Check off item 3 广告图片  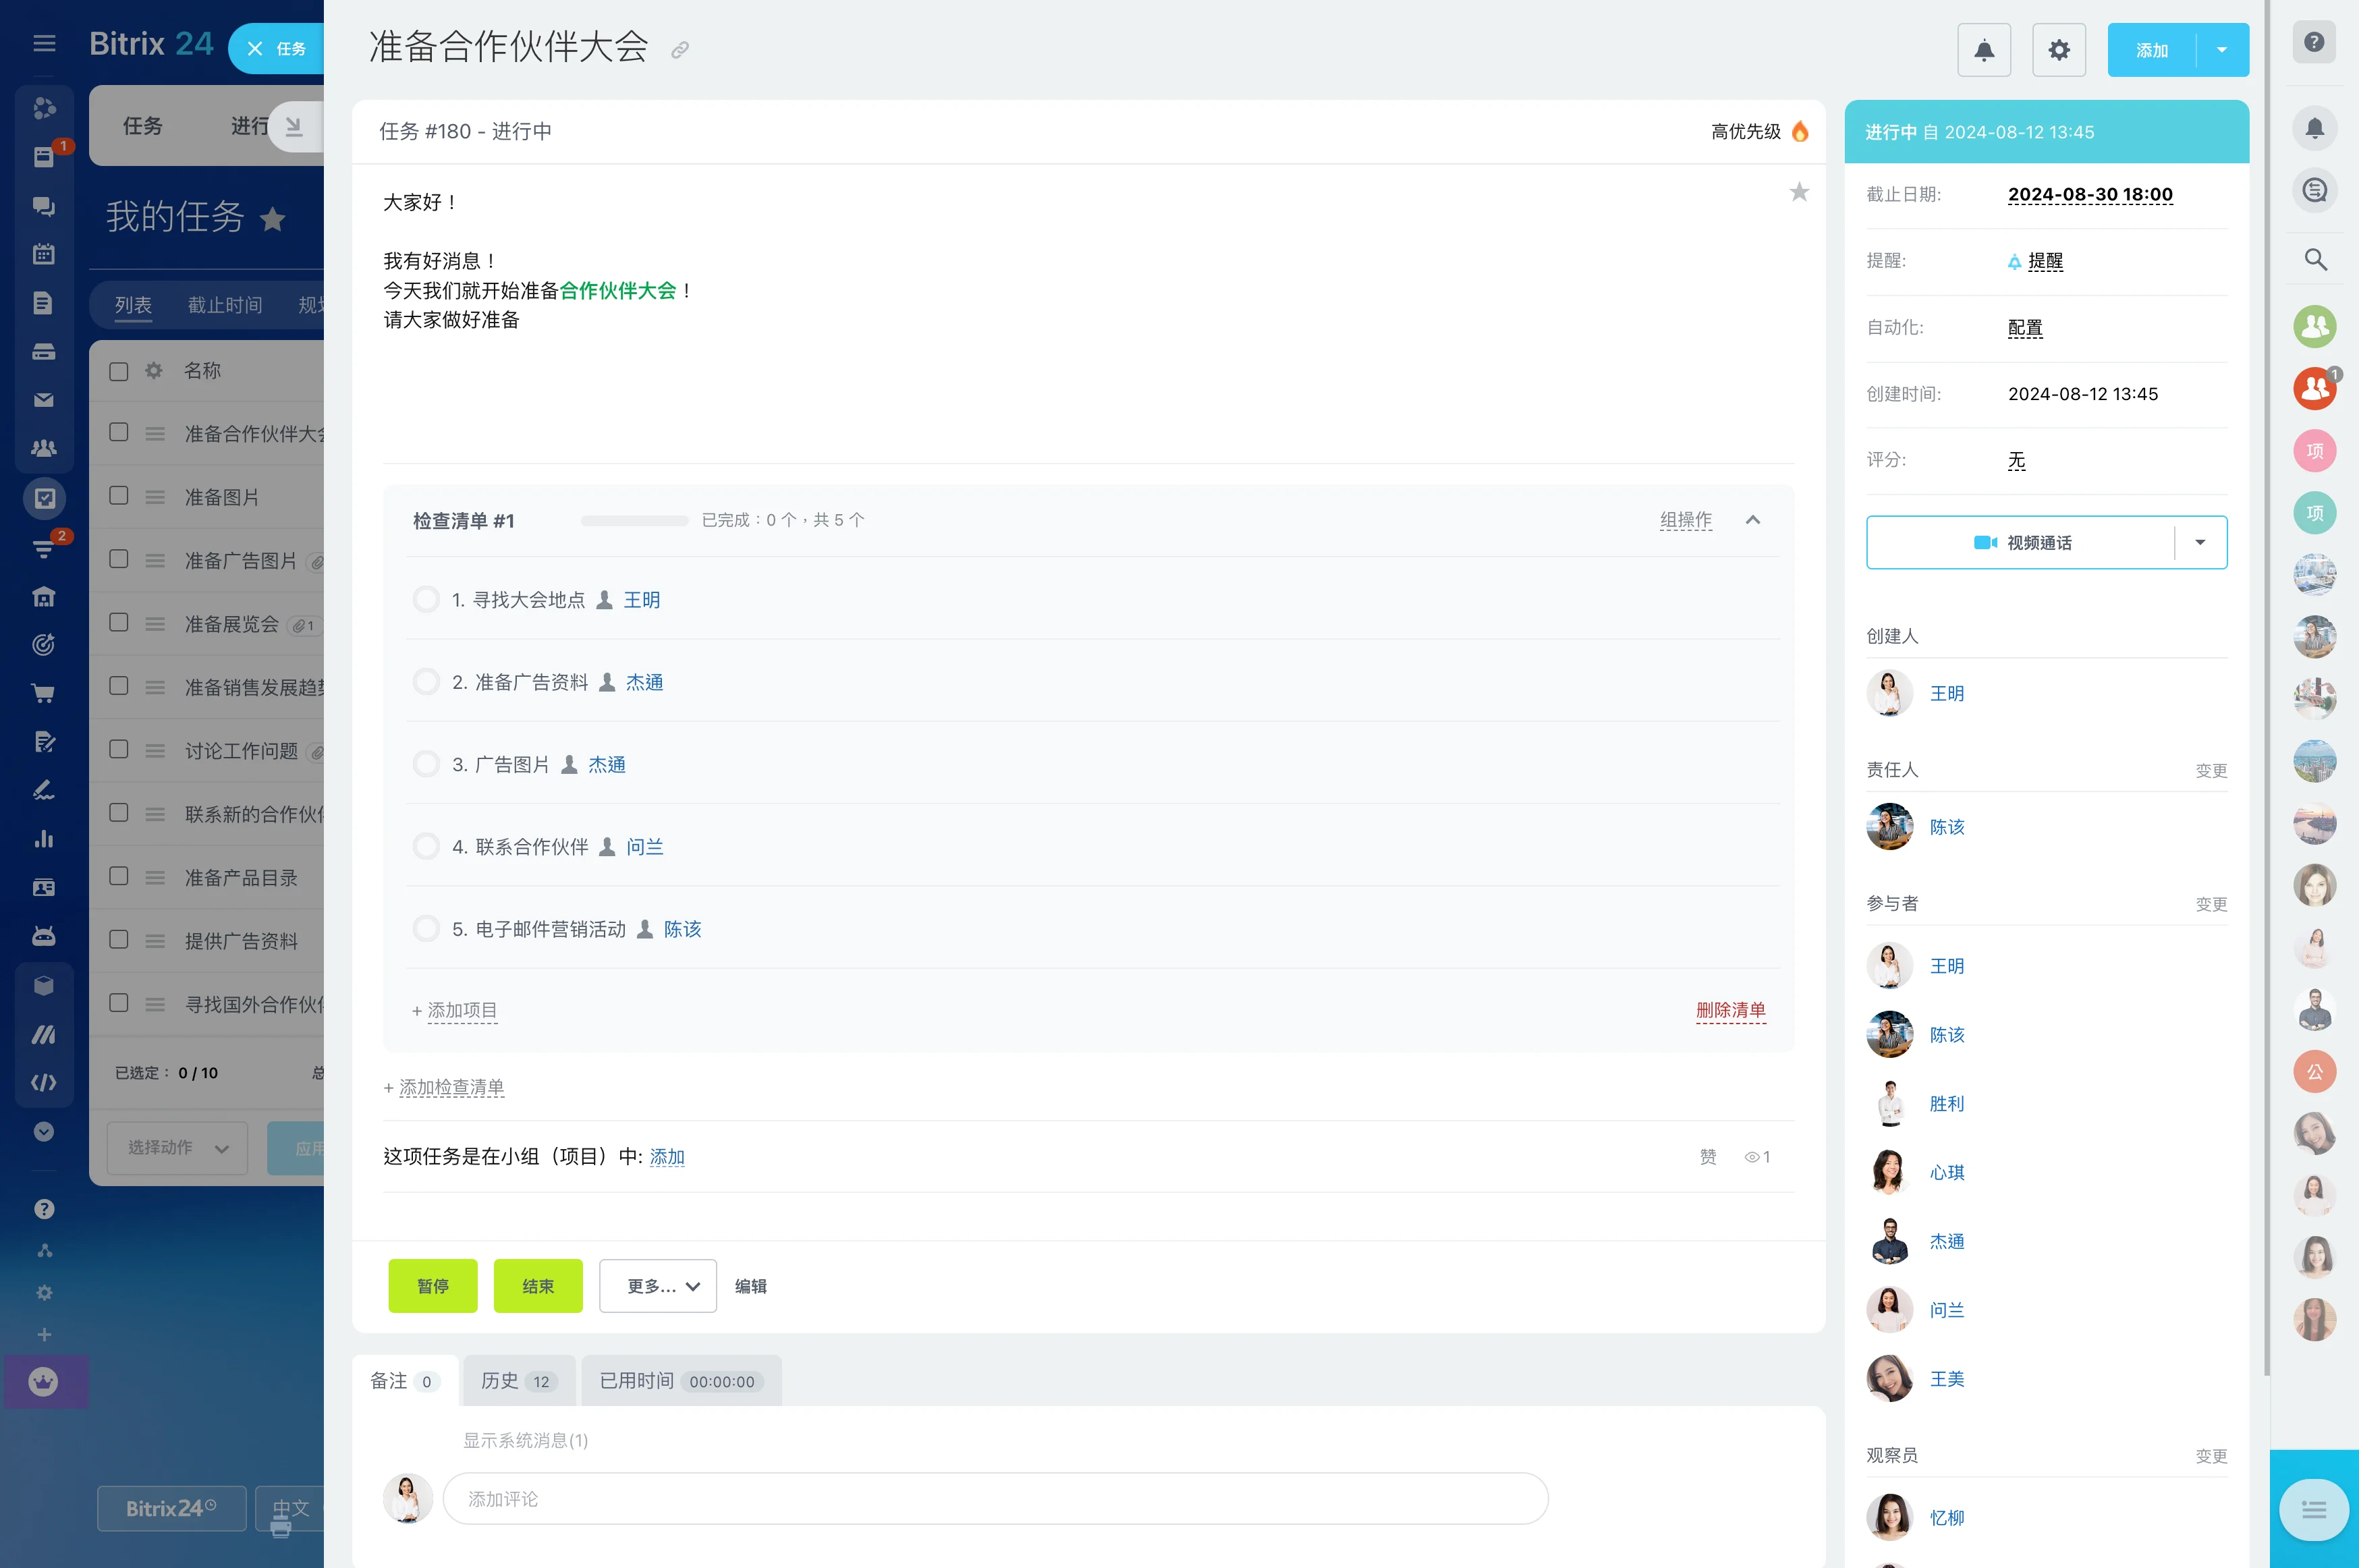pos(426,764)
